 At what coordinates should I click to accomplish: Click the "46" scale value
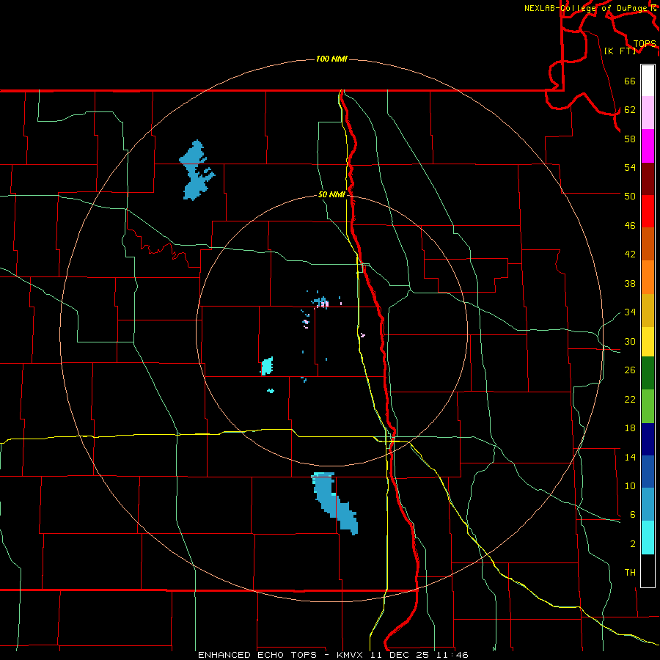630,226
